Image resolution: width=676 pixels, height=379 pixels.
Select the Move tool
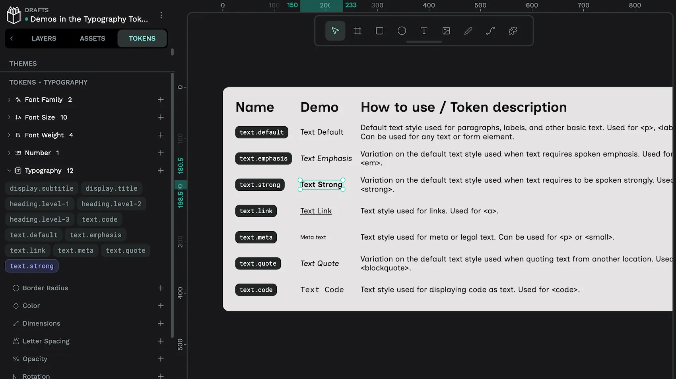[x=335, y=31]
